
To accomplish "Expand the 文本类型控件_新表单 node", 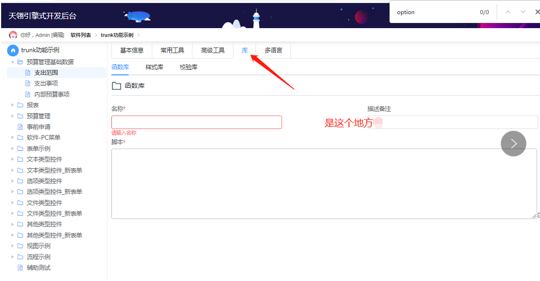I will click(13, 170).
